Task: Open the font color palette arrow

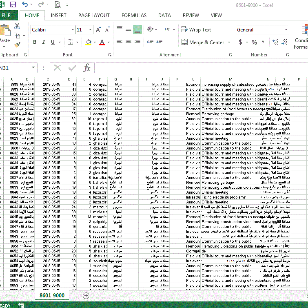Action: 109,42
